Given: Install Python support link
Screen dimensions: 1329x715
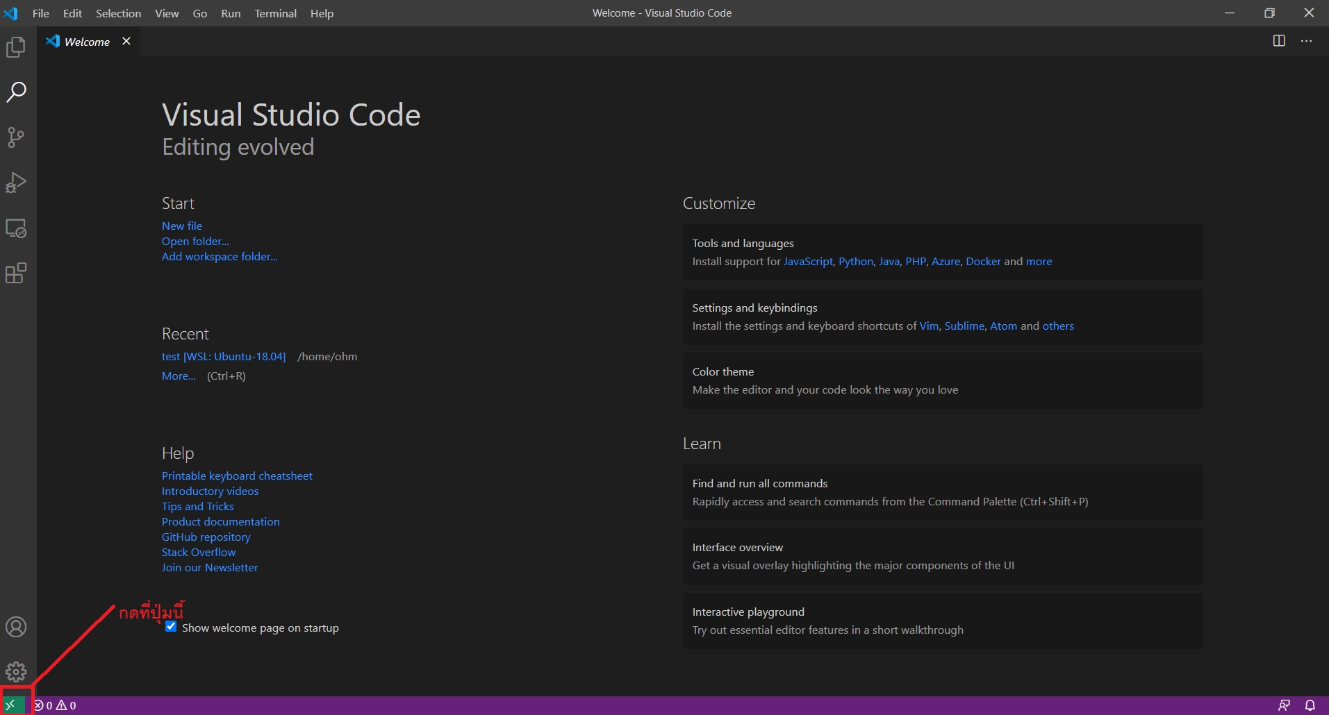Looking at the screenshot, I should 856,262.
